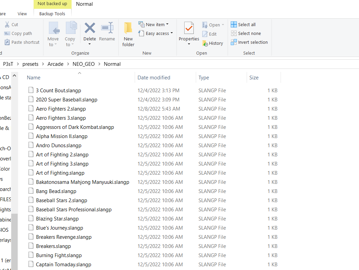Open the Move to dropdown arrow
The width and height of the screenshot is (359, 270).
[x=55, y=44]
